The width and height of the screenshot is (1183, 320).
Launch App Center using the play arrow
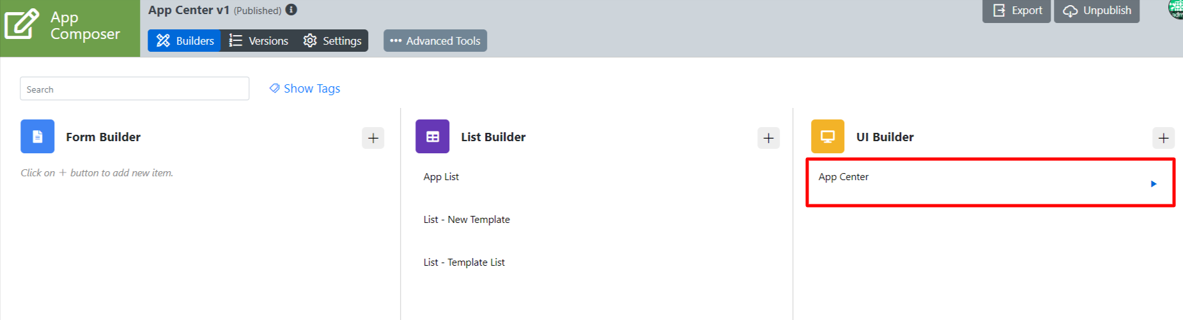[1154, 184]
